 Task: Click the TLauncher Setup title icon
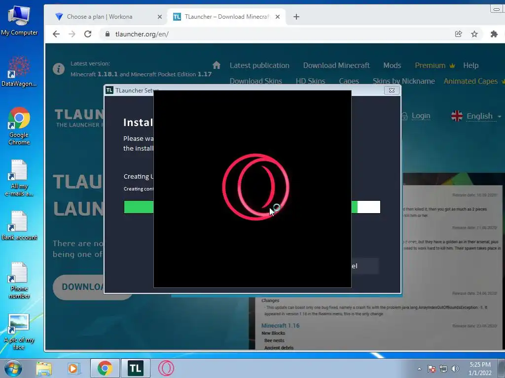109,91
